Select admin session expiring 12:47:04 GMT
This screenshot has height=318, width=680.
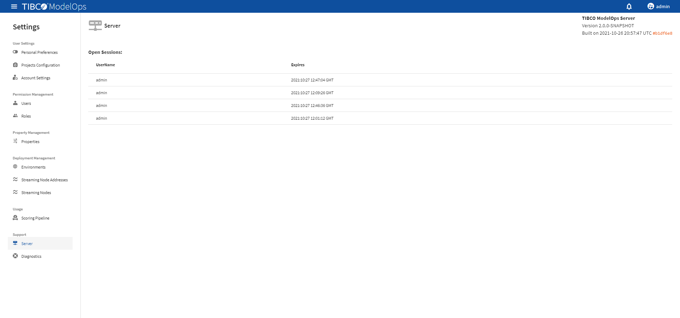(x=380, y=80)
